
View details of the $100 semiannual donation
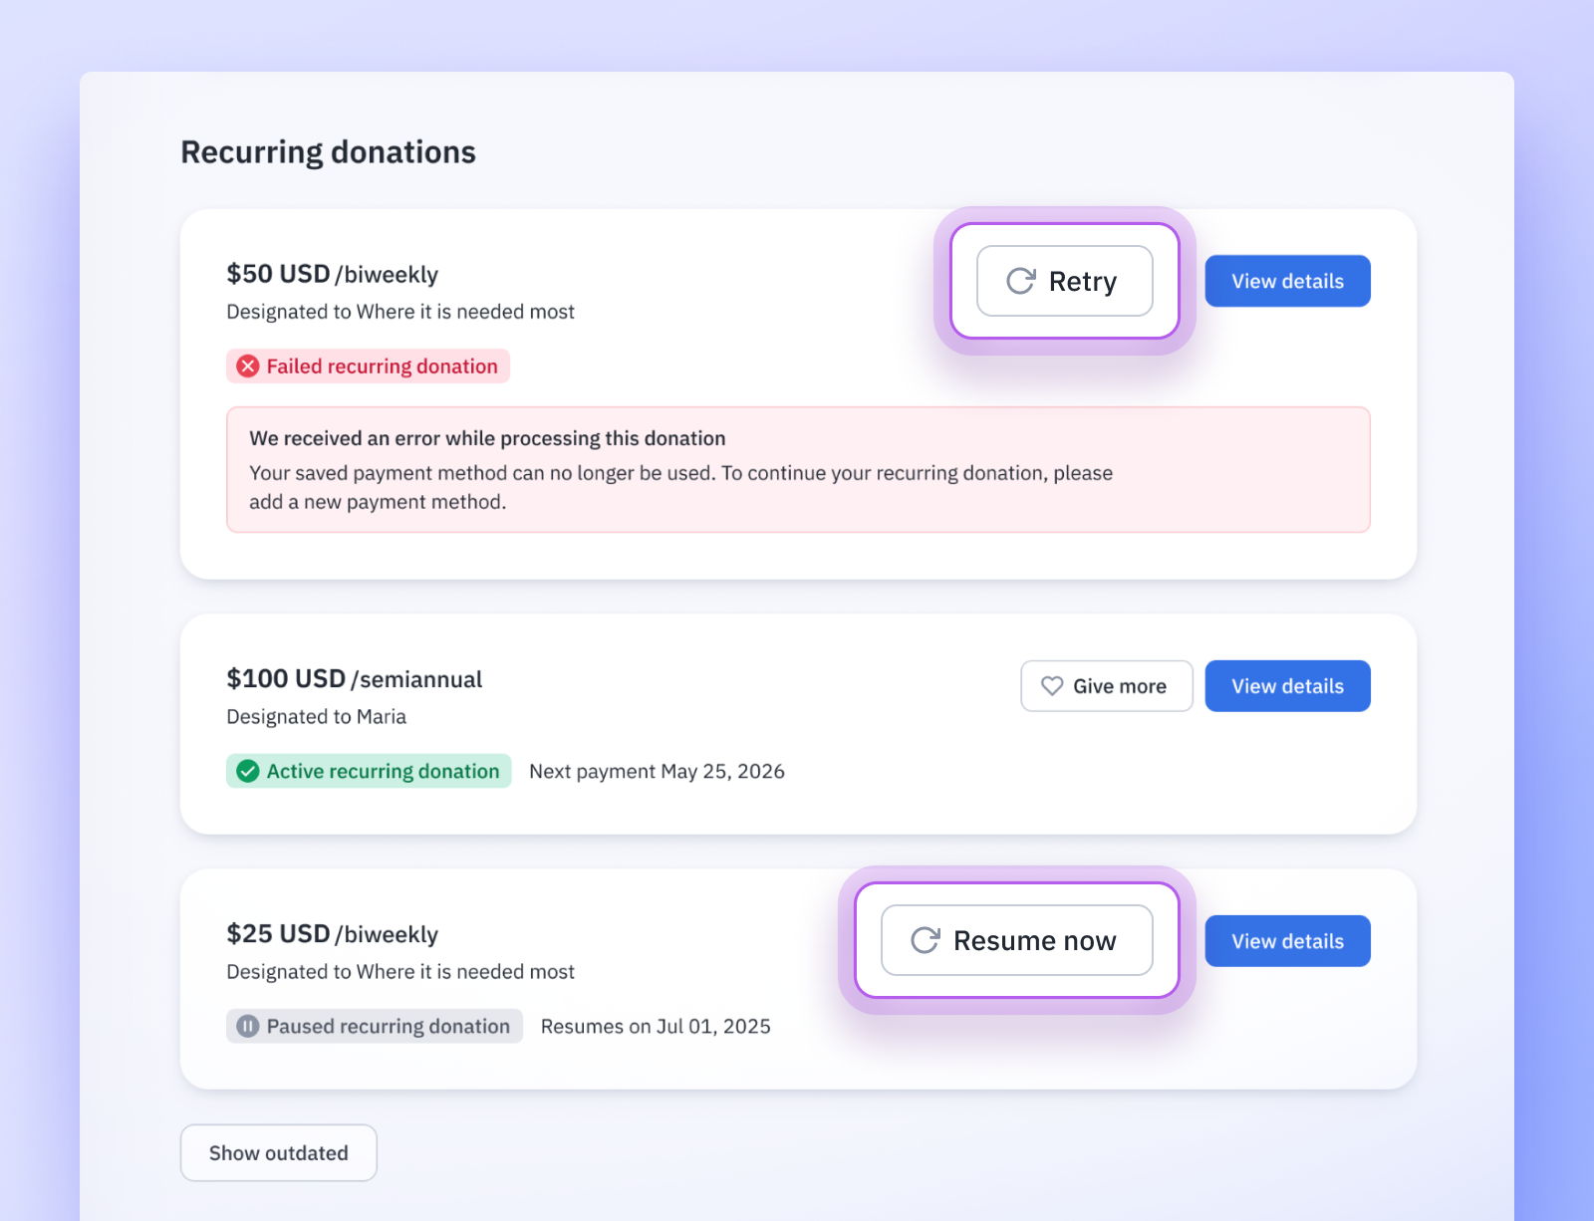point(1287,686)
